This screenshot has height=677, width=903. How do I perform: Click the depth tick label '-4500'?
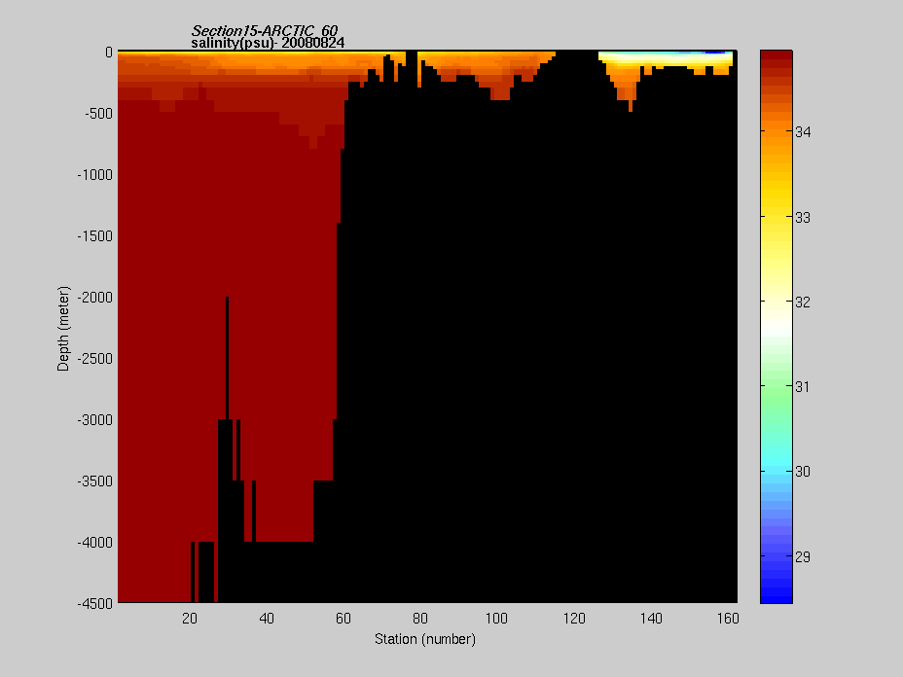click(95, 604)
